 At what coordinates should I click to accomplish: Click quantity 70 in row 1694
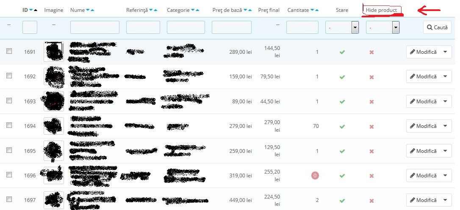tap(316, 126)
